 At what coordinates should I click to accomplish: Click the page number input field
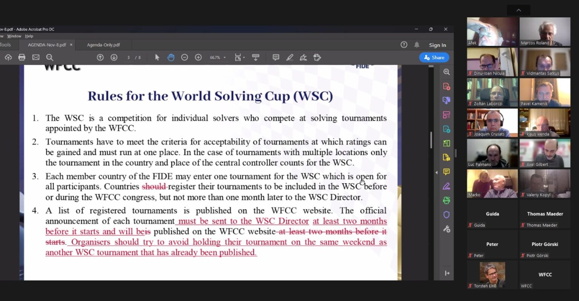(x=128, y=57)
